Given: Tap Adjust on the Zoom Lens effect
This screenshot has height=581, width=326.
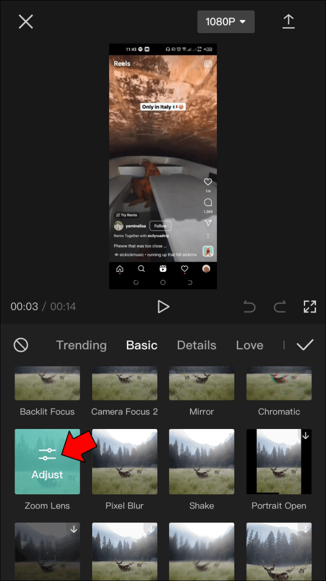Looking at the screenshot, I should pos(47,462).
